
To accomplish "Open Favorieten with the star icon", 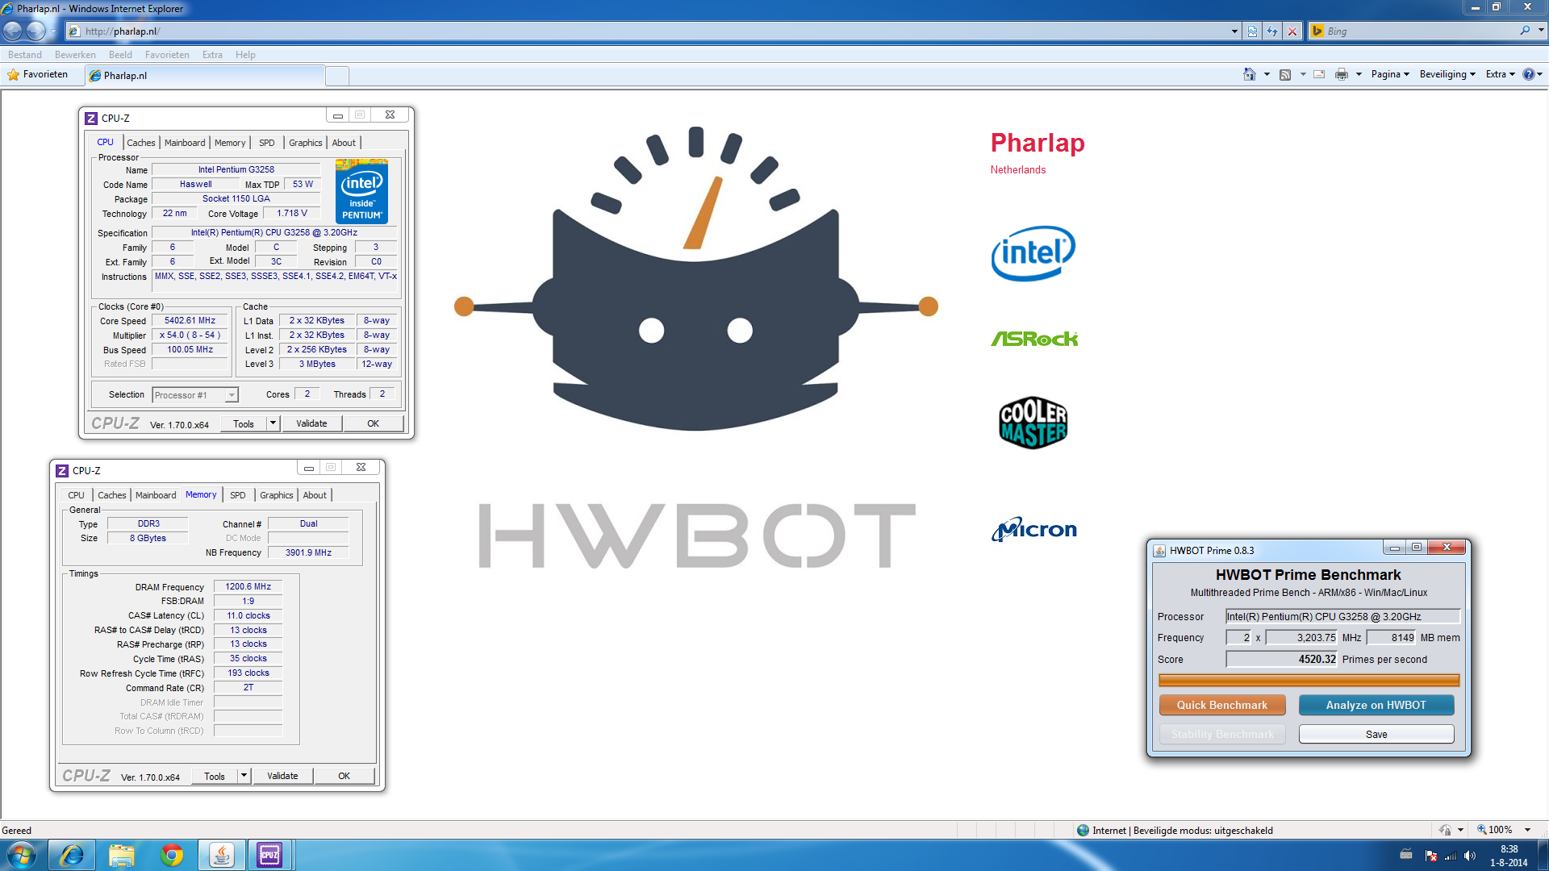I will tap(37, 74).
